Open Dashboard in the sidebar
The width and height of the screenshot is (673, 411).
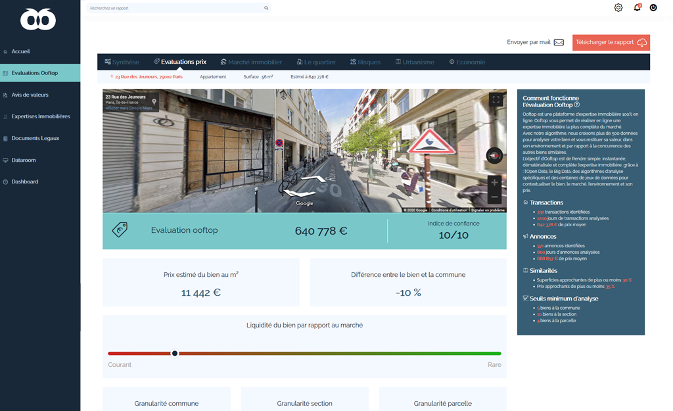tap(25, 181)
